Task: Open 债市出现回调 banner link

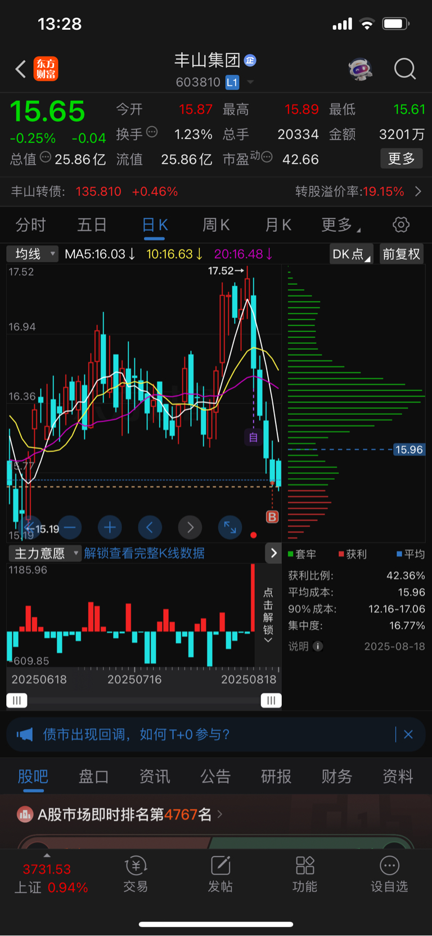Action: [x=137, y=735]
